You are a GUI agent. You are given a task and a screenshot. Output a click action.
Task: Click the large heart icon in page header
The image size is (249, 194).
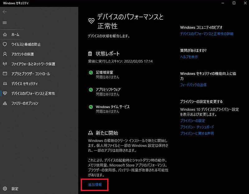[x=91, y=21]
